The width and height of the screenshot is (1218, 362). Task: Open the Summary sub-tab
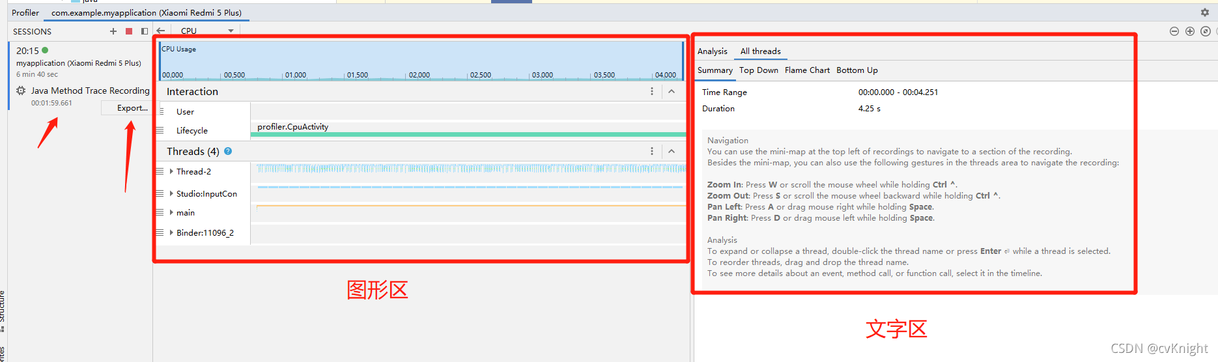click(715, 70)
